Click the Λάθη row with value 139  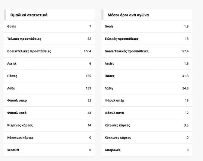(49, 88)
